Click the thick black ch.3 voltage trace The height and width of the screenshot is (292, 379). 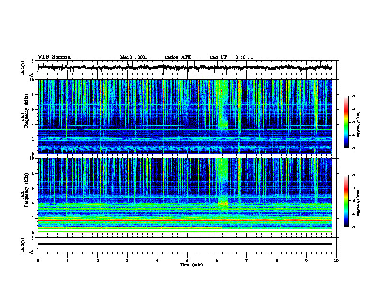pos(185,244)
